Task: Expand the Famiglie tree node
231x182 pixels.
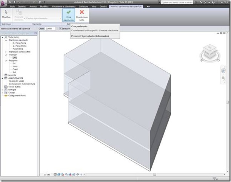Action: coord(2,90)
